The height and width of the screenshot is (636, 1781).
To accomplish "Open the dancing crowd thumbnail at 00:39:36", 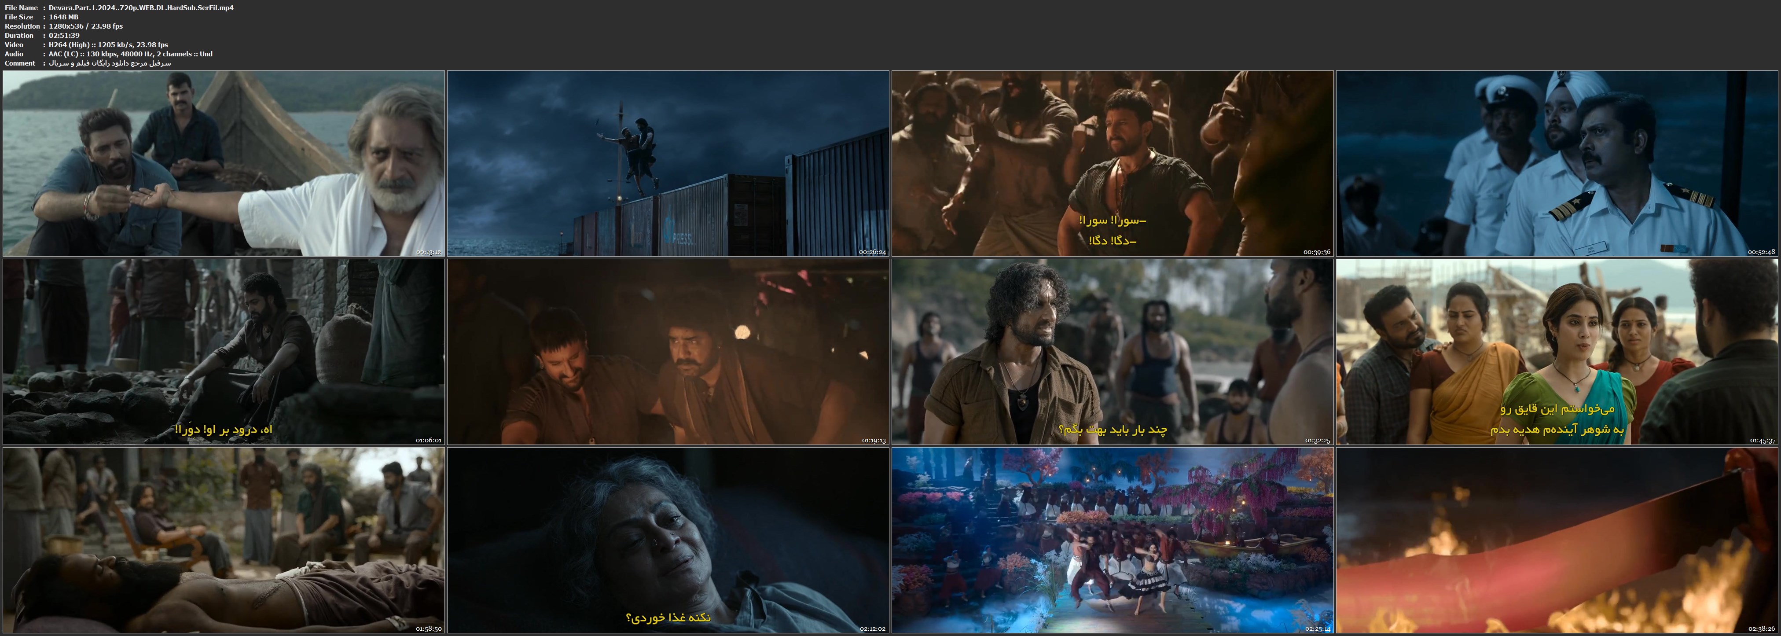I will click(x=1113, y=163).
